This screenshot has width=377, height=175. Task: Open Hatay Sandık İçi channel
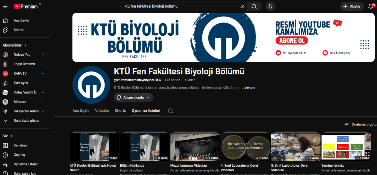[x=25, y=92]
